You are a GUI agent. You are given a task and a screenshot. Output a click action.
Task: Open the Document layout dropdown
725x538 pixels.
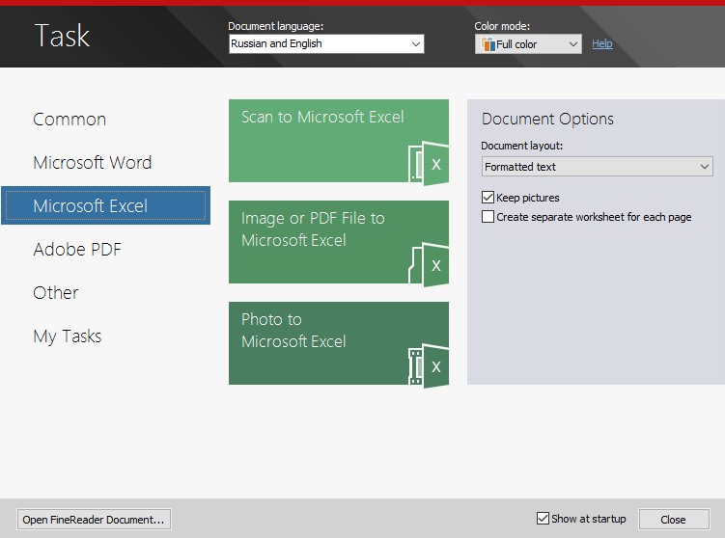pos(704,167)
